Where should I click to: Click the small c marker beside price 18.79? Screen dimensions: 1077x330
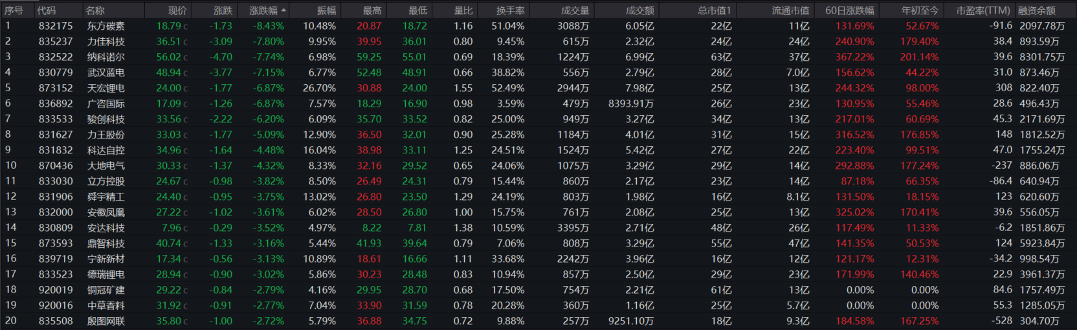[x=186, y=27]
